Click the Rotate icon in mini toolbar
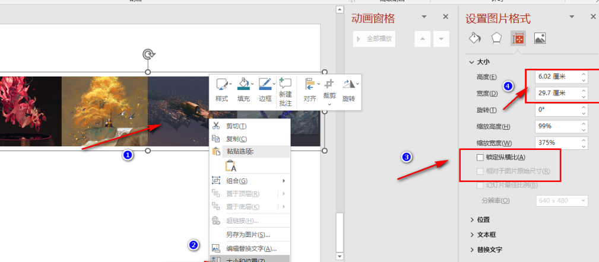This screenshot has height=262, width=599. [348, 90]
